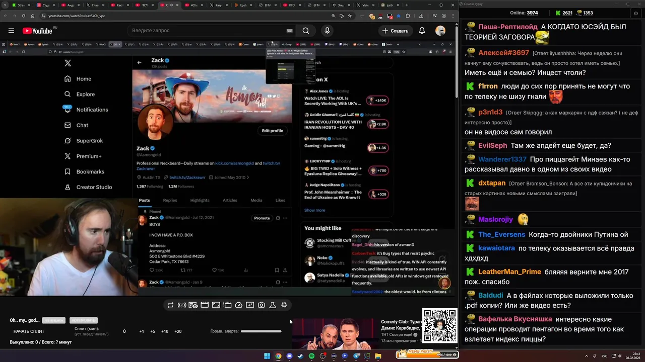Click chat username EvilSeph
The image size is (645, 362).
pyautogui.click(x=493, y=146)
